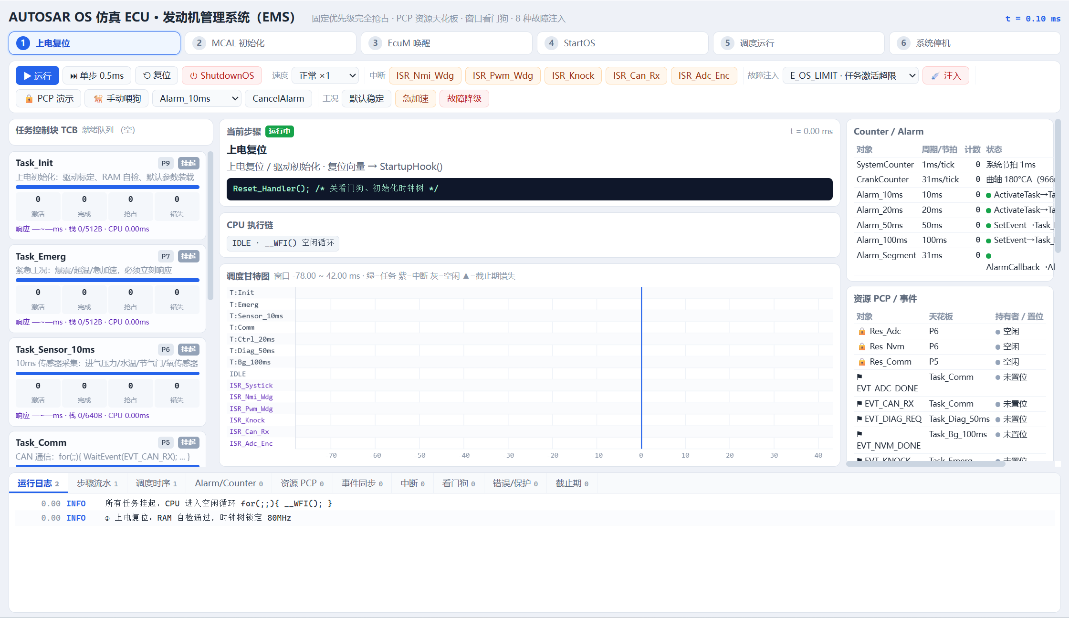Click the Res_Adc lock icon
Viewport: 1069px width, 618px height.
click(862, 331)
